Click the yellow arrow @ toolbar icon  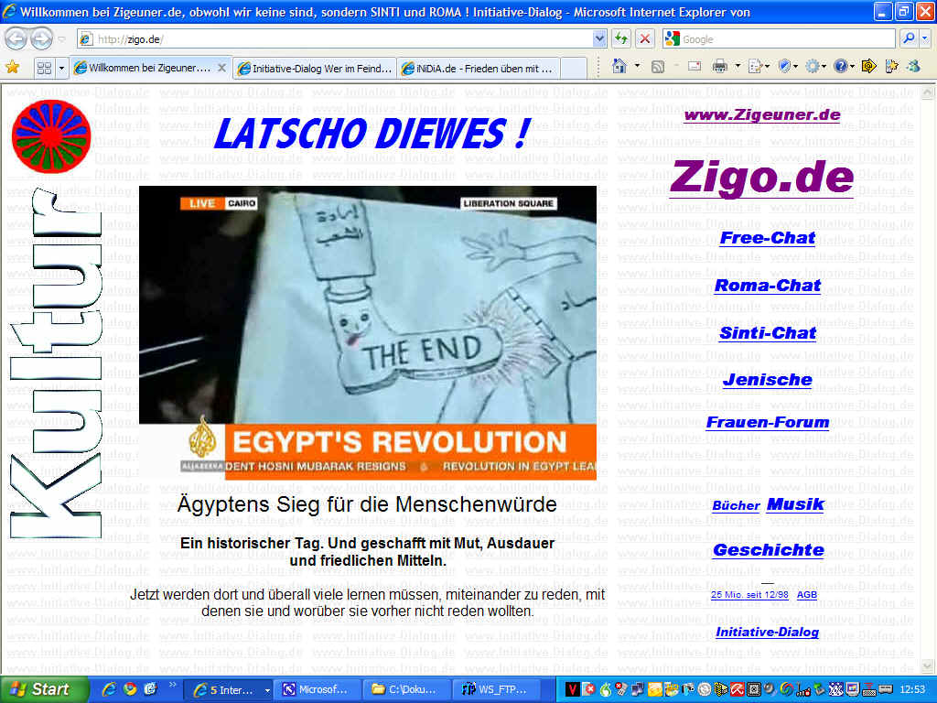pos(869,66)
